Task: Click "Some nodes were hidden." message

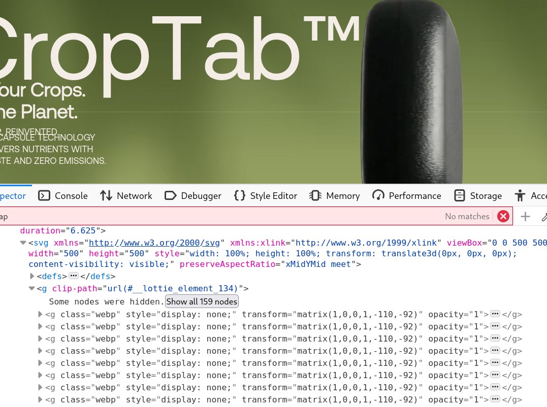Action: tap(106, 301)
